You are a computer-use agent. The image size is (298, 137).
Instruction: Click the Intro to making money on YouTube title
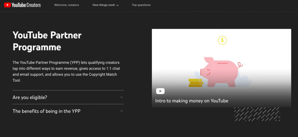[x=191, y=101]
